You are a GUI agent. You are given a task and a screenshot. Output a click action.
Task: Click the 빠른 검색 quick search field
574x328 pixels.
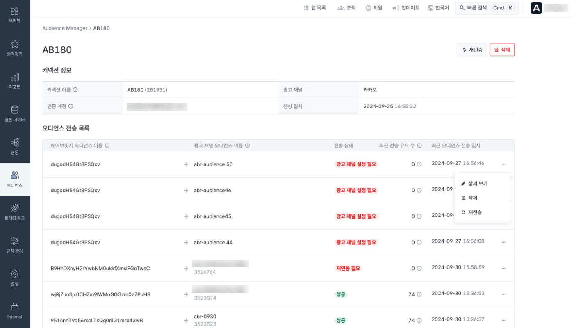pyautogui.click(x=487, y=8)
